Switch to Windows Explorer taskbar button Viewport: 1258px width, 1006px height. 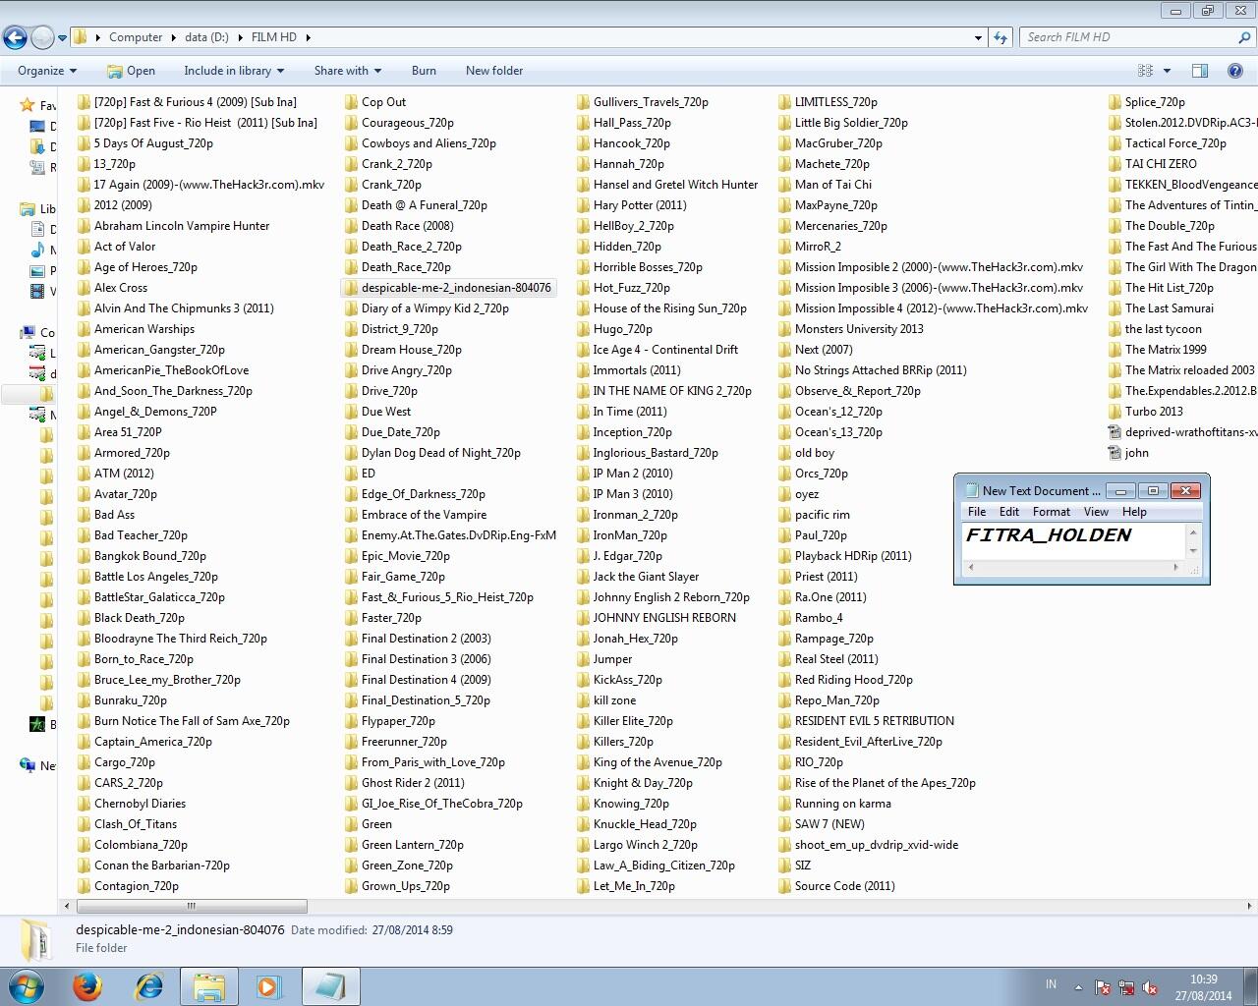(x=209, y=986)
